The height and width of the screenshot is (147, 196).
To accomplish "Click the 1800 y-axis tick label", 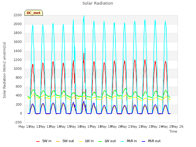I will [18, 33].
